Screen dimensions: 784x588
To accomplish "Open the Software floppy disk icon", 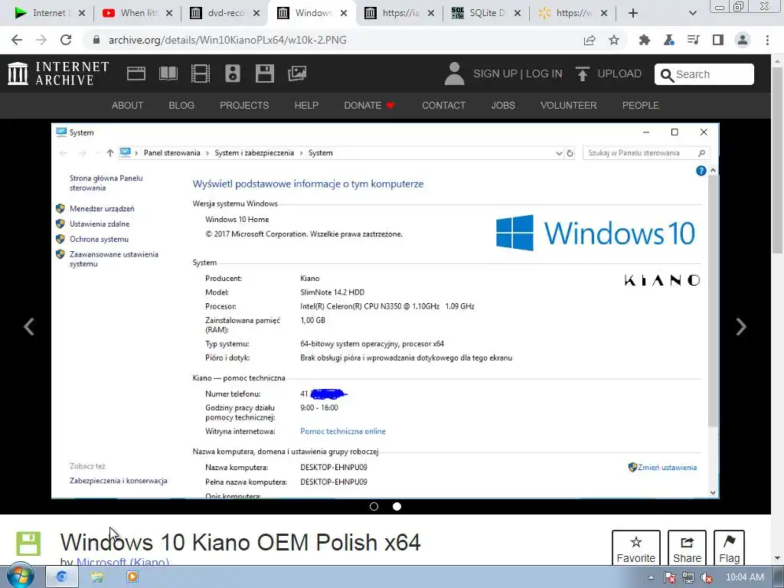I will click(264, 73).
